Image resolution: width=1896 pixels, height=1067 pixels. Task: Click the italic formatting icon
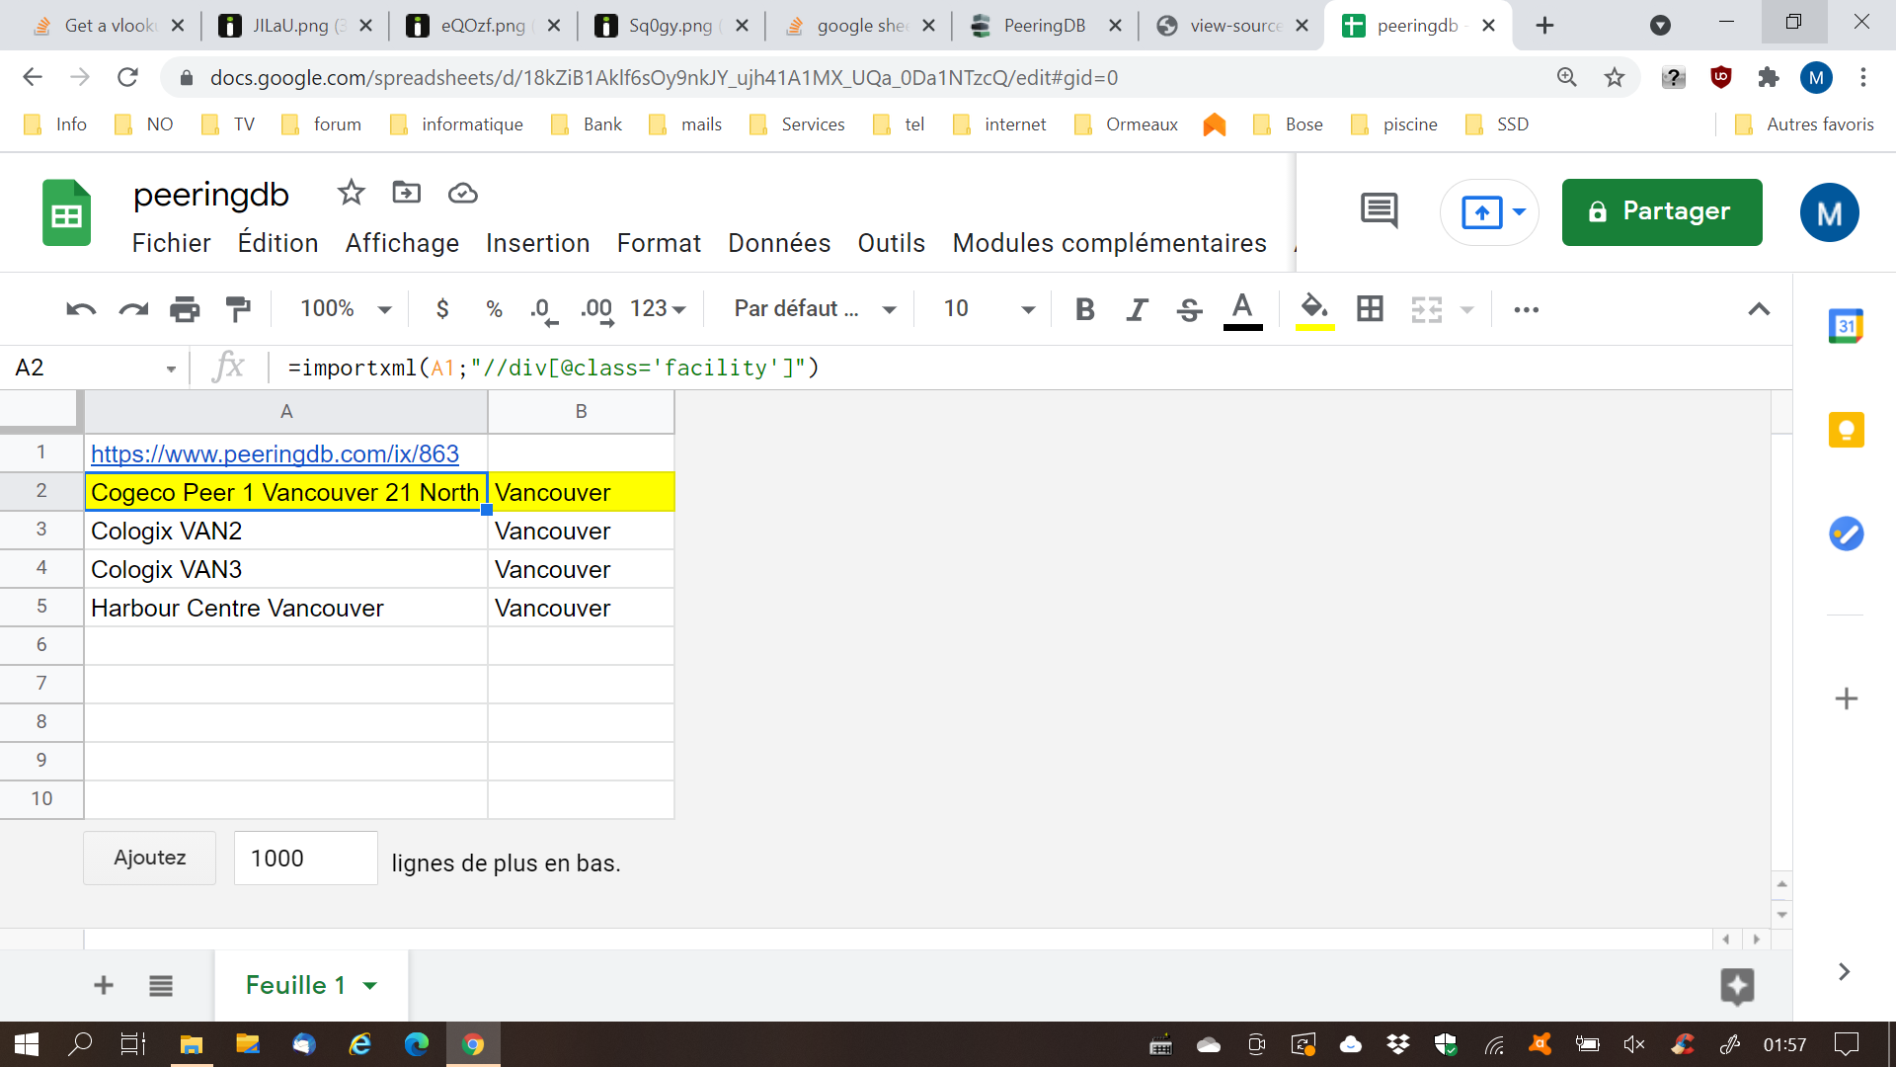tap(1136, 309)
